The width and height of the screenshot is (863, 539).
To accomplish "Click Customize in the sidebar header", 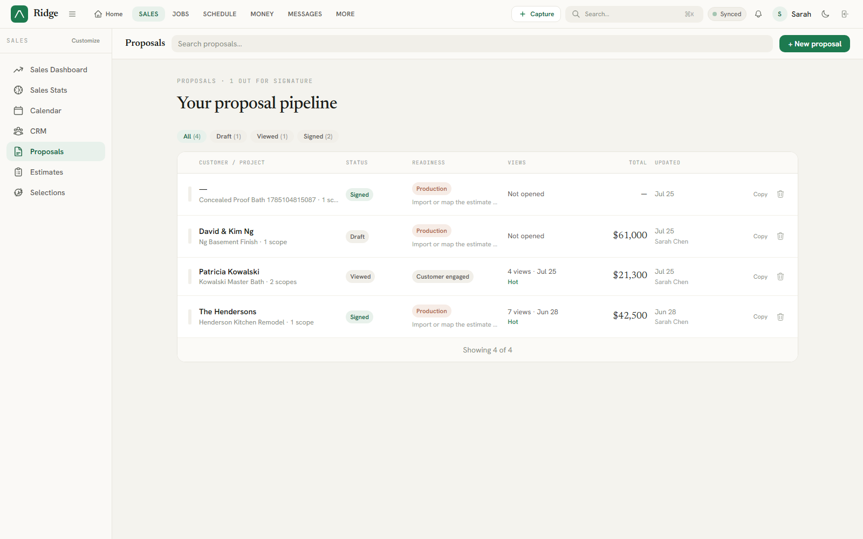I will [86, 40].
